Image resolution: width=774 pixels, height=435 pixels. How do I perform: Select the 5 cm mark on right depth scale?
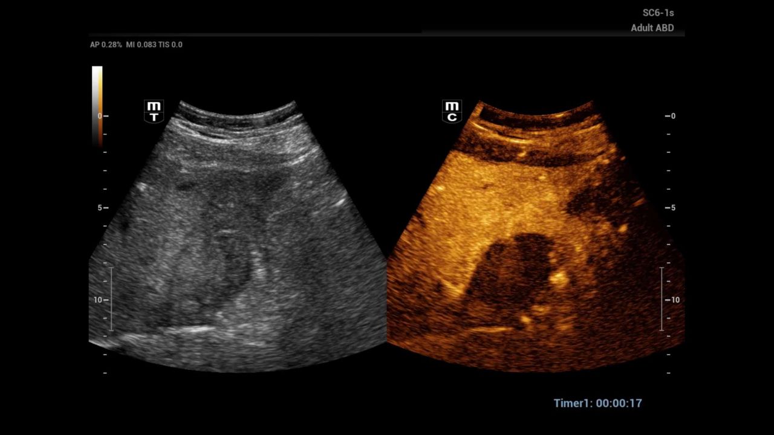[672, 208]
